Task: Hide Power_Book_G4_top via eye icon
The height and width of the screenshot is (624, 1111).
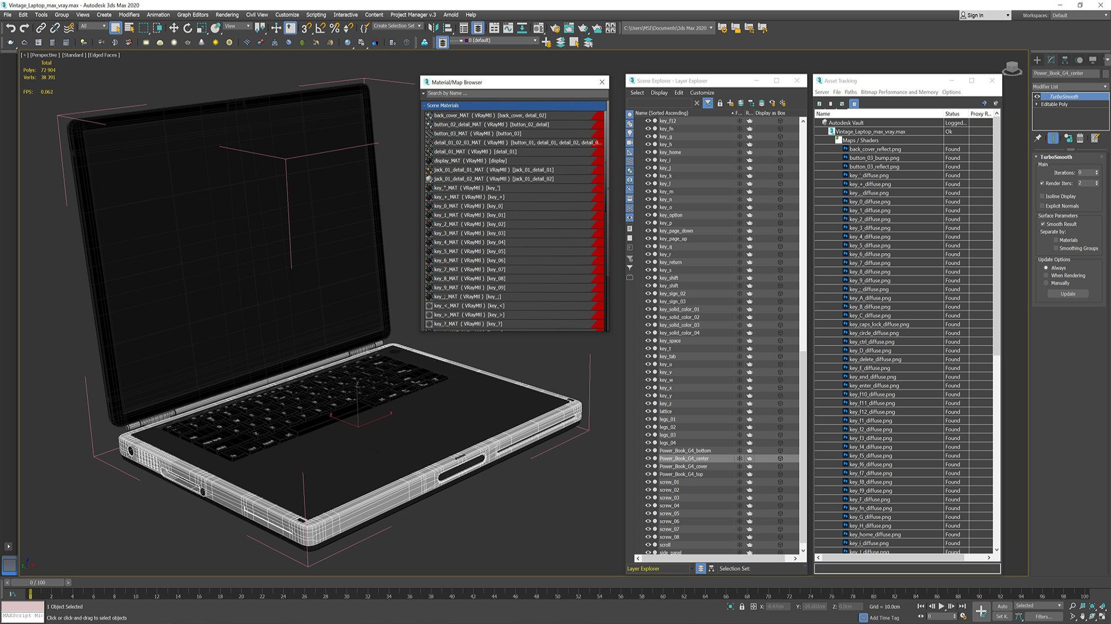Action: 648,474
